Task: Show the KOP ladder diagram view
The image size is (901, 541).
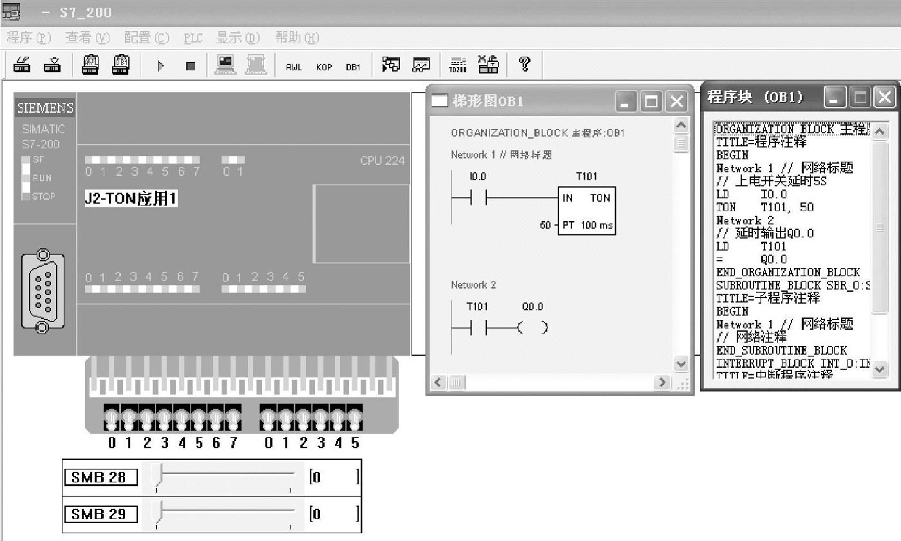Action: 324,66
